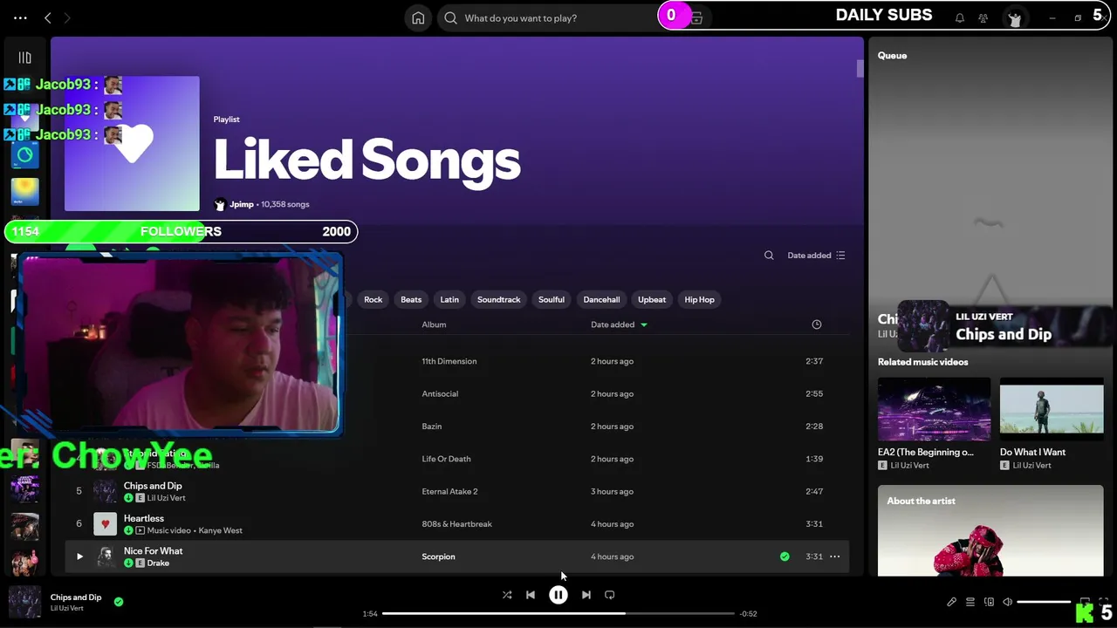The image size is (1117, 628).
Task: Mute the volume speaker icon
Action: (x=1007, y=602)
